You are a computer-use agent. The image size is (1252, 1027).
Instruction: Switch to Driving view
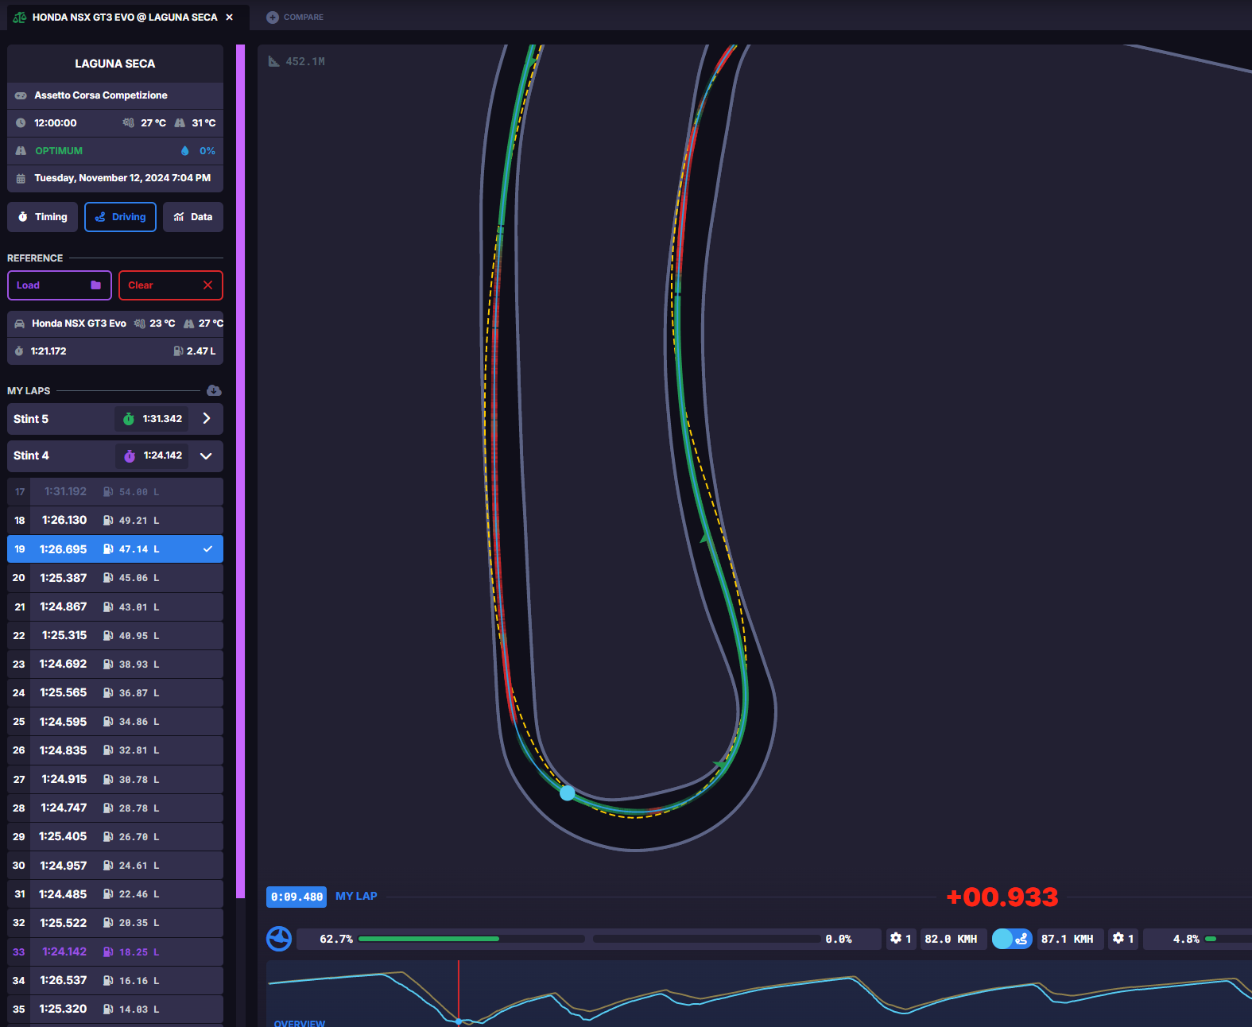tap(120, 217)
